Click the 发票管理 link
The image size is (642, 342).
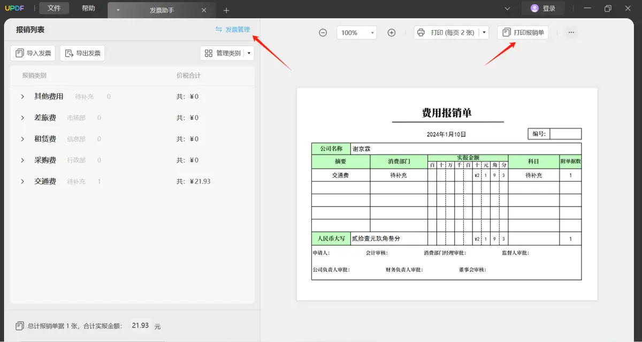point(236,29)
